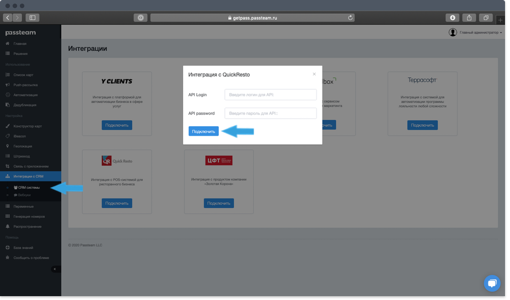Image resolution: width=510 pixels, height=300 pixels.
Task: Open Дедубликация sidebar item
Action: click(25, 105)
